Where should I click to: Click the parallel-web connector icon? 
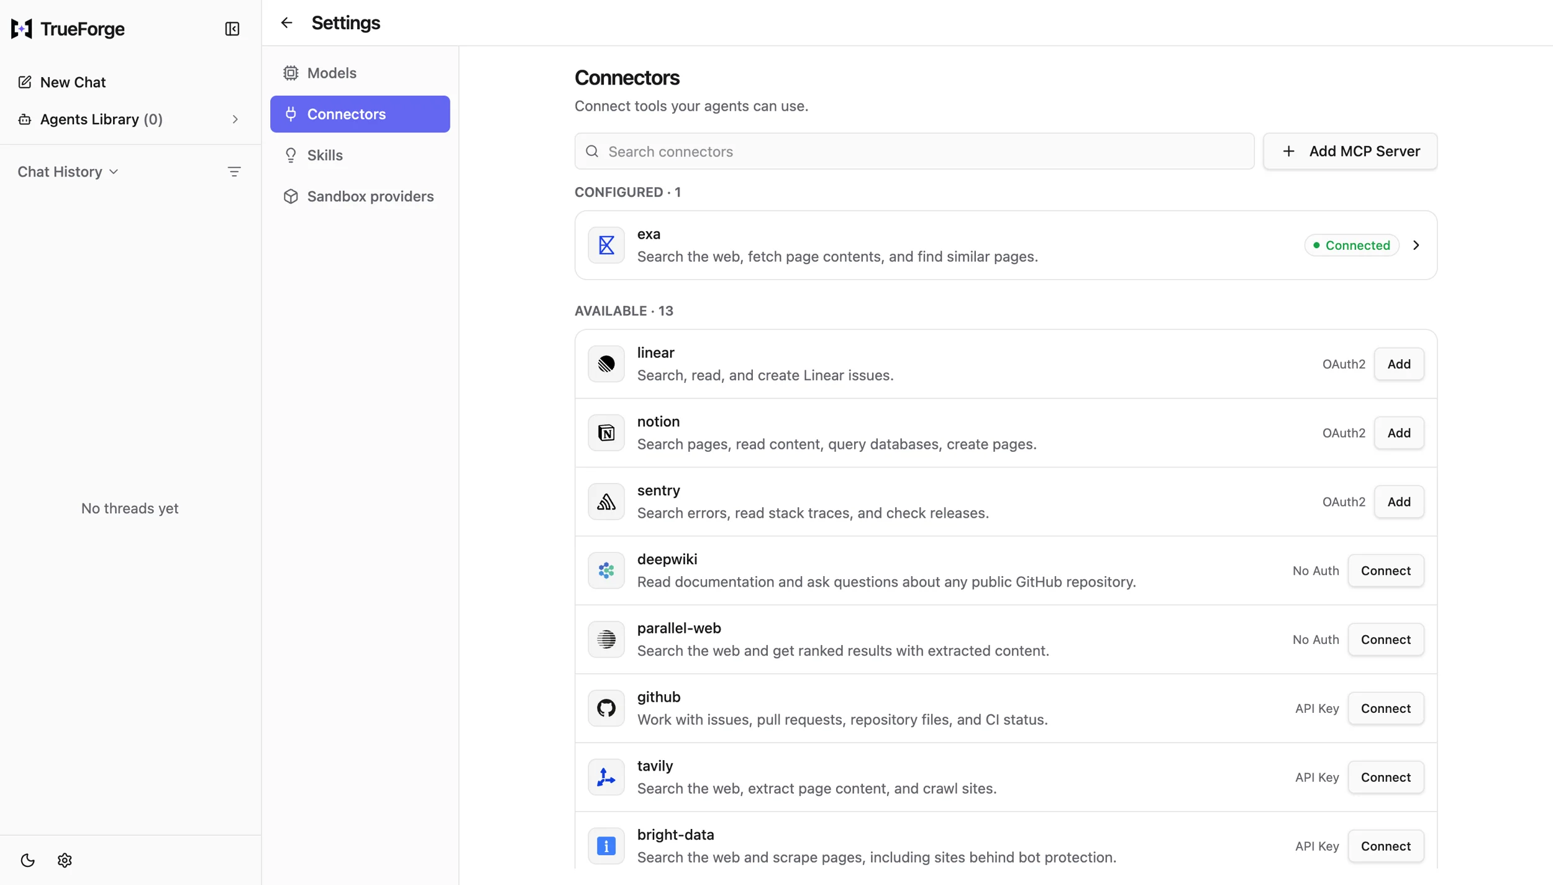(x=606, y=640)
